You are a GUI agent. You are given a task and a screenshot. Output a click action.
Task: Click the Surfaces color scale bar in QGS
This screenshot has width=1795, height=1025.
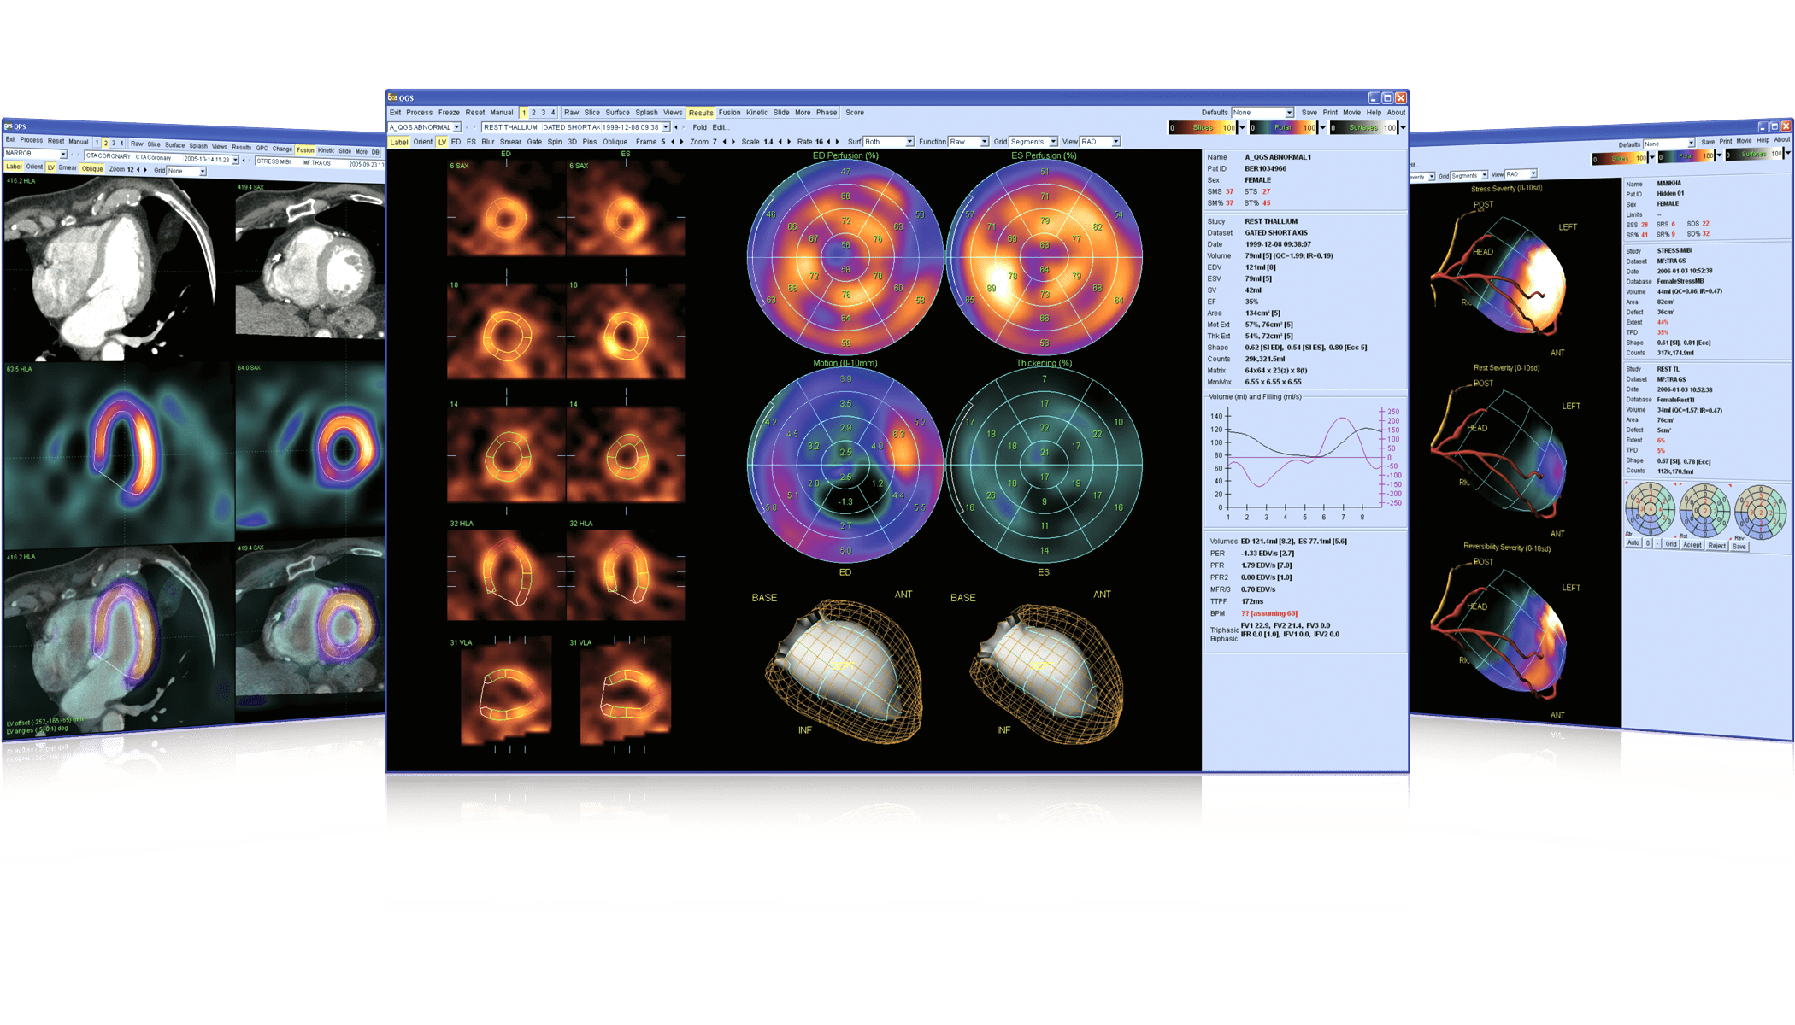coord(1363,128)
